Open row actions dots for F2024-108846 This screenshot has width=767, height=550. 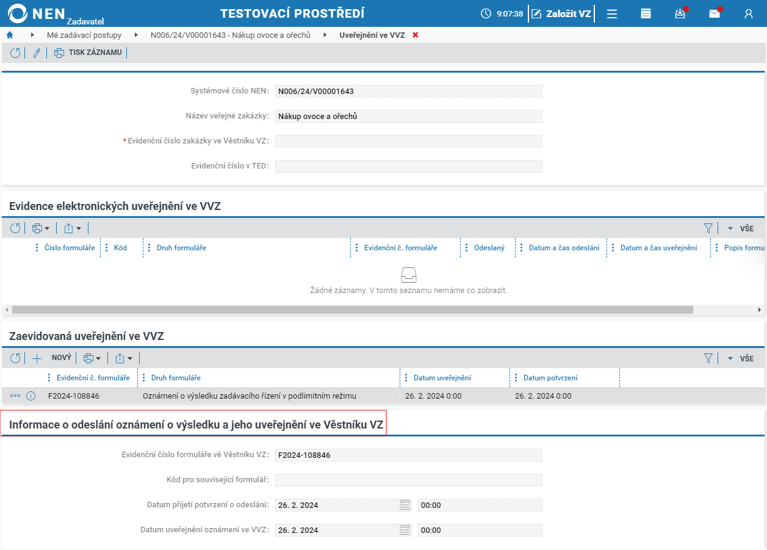[15, 396]
